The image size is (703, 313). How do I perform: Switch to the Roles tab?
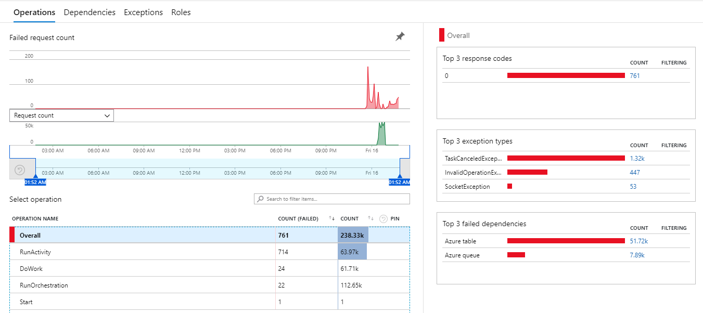point(181,12)
